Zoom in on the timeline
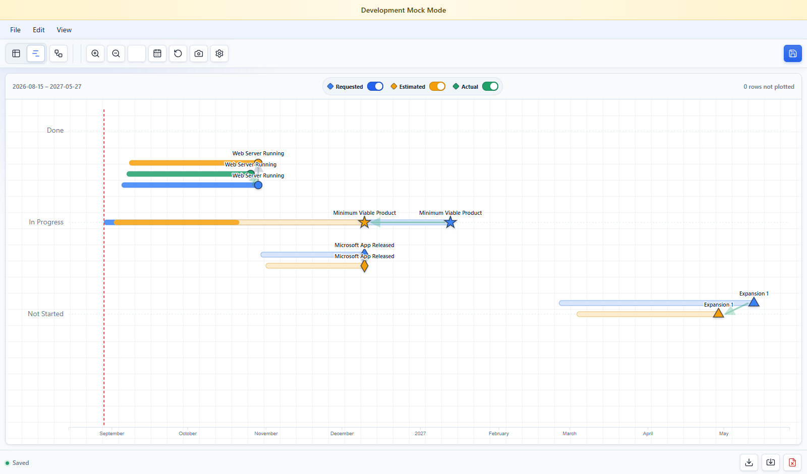Image resolution: width=807 pixels, height=474 pixels. click(x=95, y=53)
